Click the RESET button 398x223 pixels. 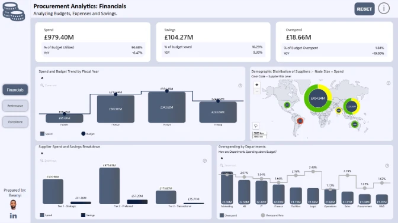click(x=364, y=9)
